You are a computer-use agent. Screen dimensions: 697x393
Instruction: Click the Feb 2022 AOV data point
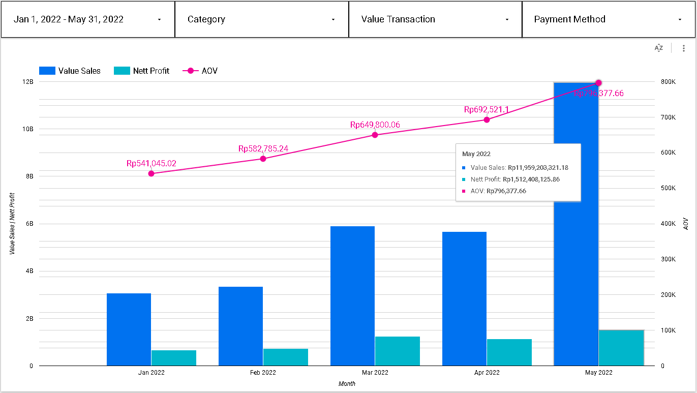263,159
